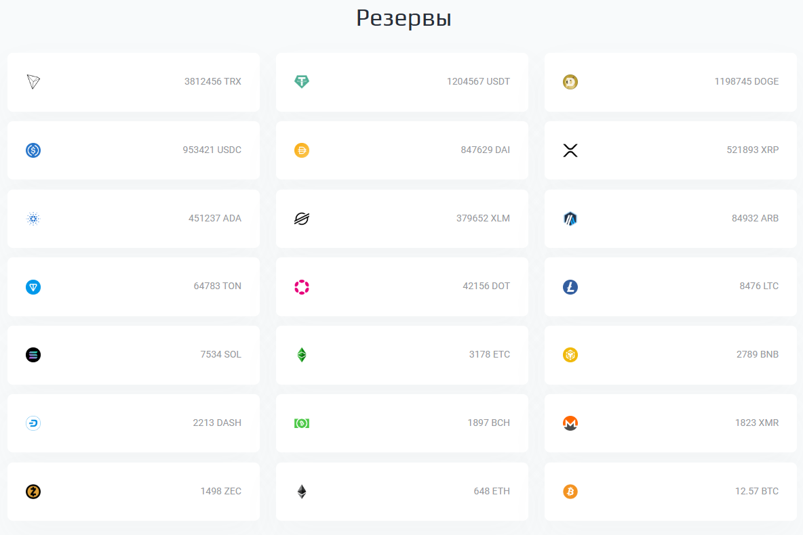Open the 648 ETH reserve amount
The image size is (803, 535).
(492, 492)
